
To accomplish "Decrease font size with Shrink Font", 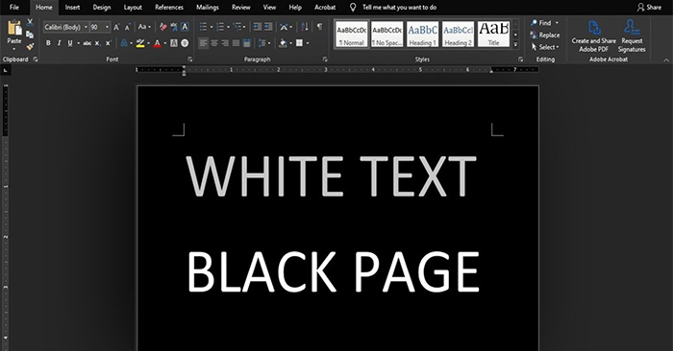I will tap(128, 27).
